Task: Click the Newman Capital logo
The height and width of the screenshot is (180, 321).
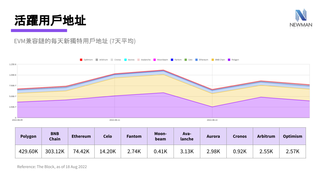Action: (x=301, y=18)
